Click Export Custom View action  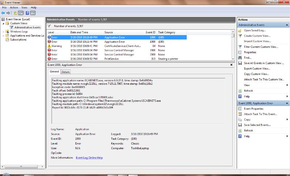(x=257, y=68)
